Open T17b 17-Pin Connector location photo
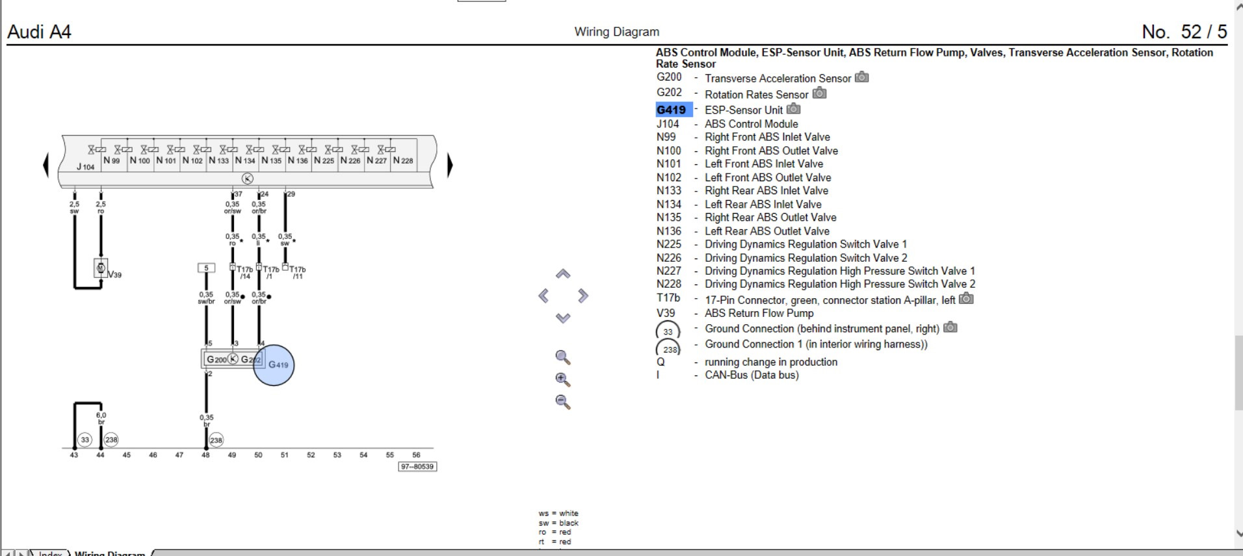Image resolution: width=1243 pixels, height=556 pixels. pos(967,299)
